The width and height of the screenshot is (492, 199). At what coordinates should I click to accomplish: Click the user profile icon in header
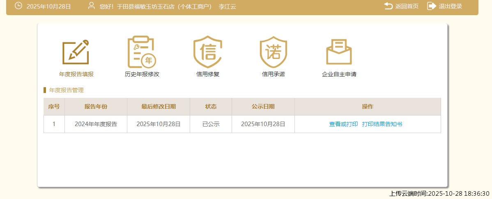tap(92, 6)
